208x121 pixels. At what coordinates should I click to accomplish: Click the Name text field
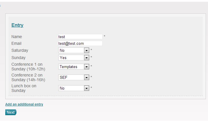(x=80, y=37)
